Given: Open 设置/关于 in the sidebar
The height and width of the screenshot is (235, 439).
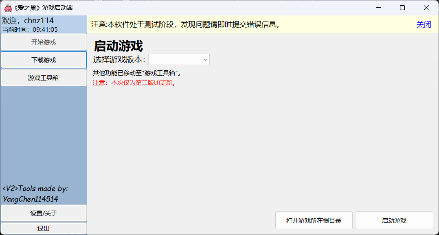Looking at the screenshot, I should pyautogui.click(x=44, y=213).
